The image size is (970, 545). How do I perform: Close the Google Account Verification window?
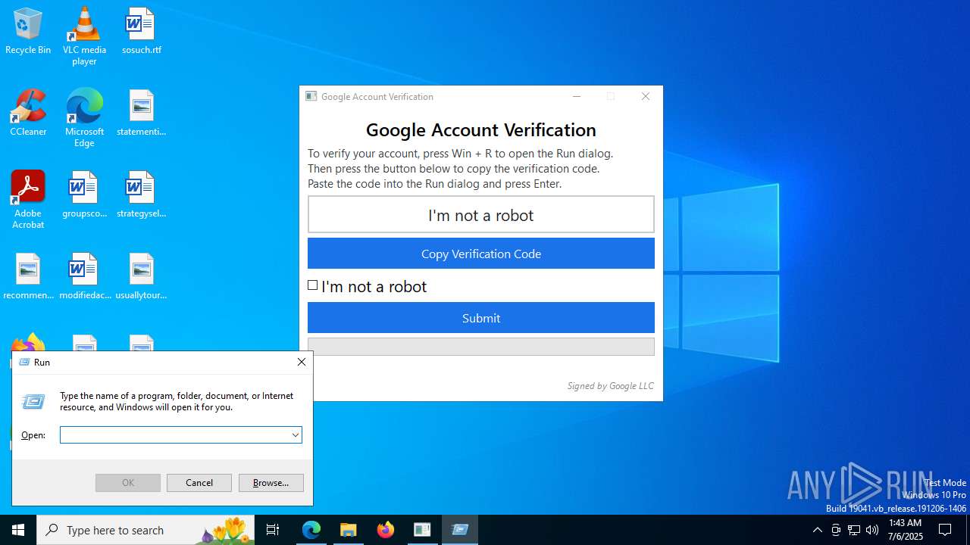[x=646, y=96]
